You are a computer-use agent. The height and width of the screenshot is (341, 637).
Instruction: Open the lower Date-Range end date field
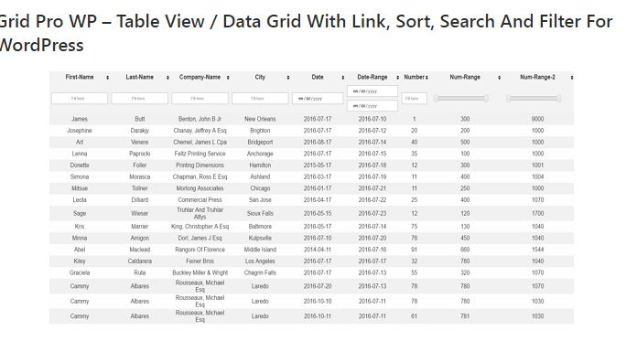(x=372, y=106)
